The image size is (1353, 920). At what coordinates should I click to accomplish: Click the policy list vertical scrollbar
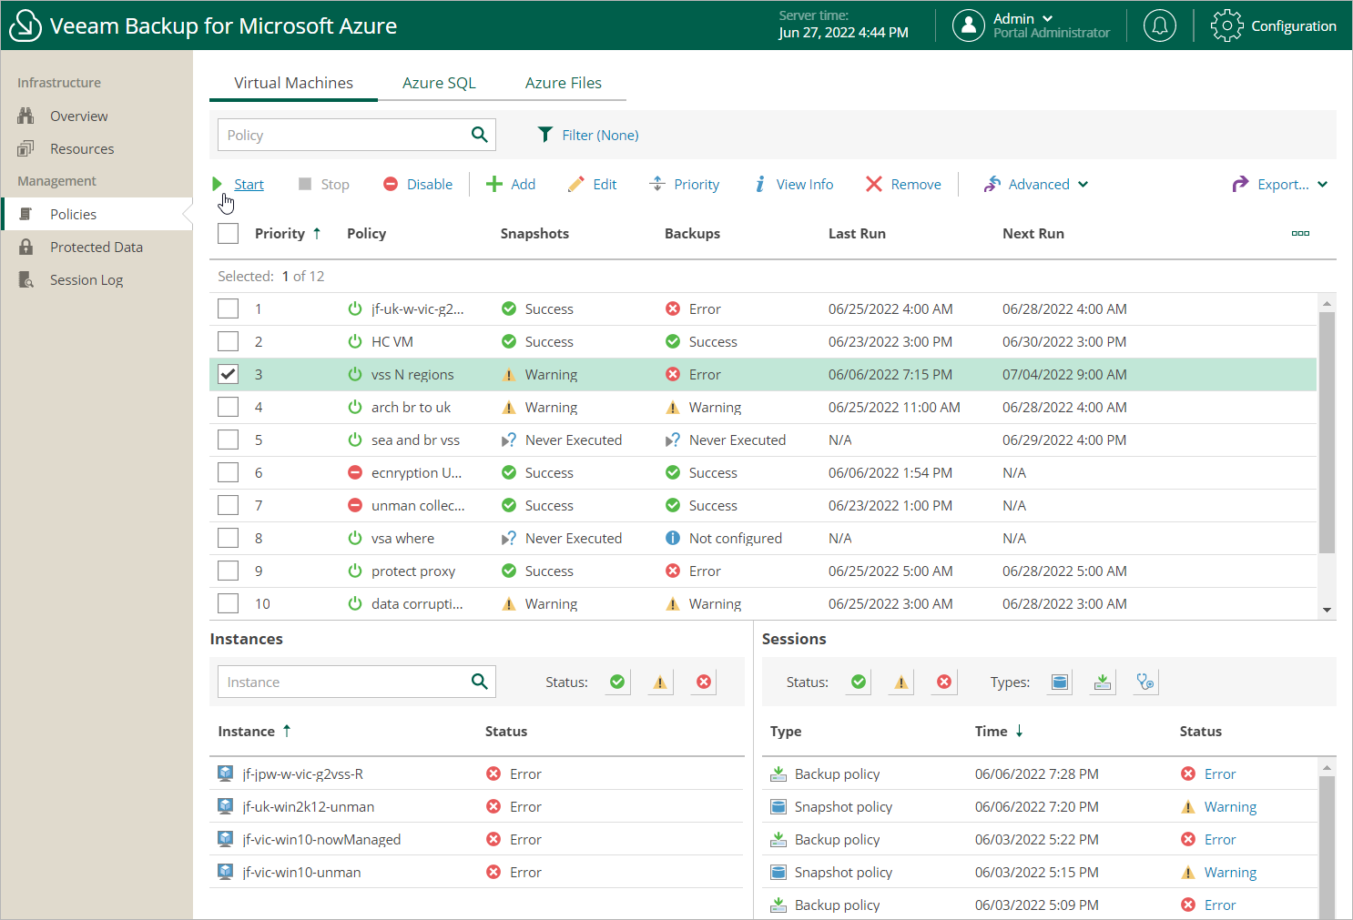[1327, 432]
